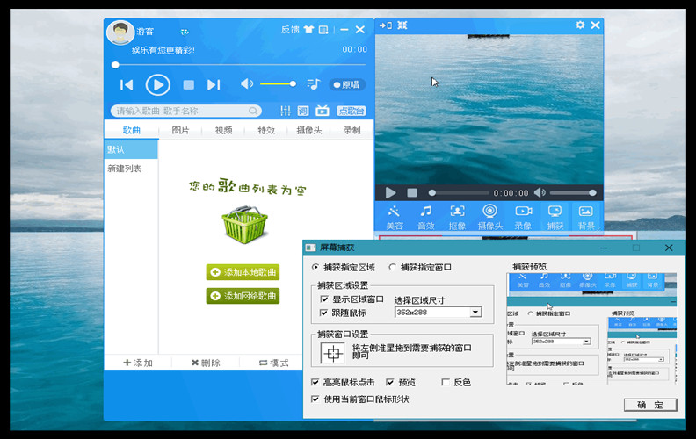Uncheck the 显示区域窗口 checkbox

click(324, 299)
